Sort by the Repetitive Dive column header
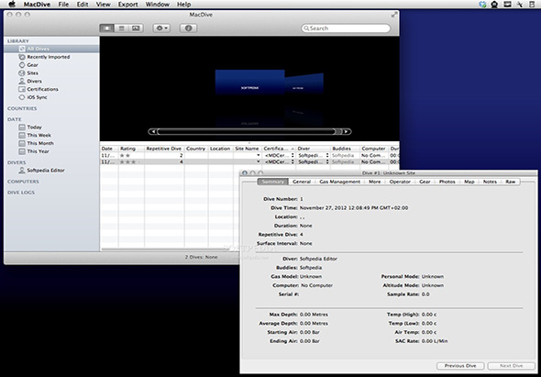This screenshot has width=541, height=377. (x=164, y=149)
